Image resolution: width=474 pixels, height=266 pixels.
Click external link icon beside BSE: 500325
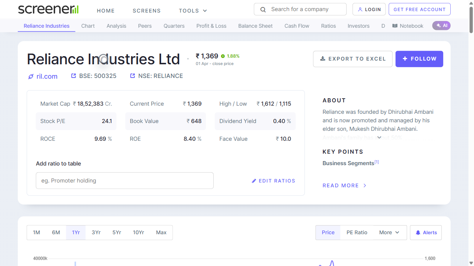[73, 75]
